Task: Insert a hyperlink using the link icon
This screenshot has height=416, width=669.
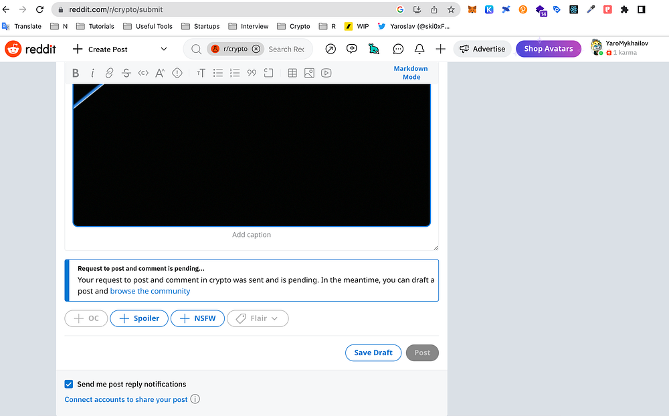Action: pos(109,73)
